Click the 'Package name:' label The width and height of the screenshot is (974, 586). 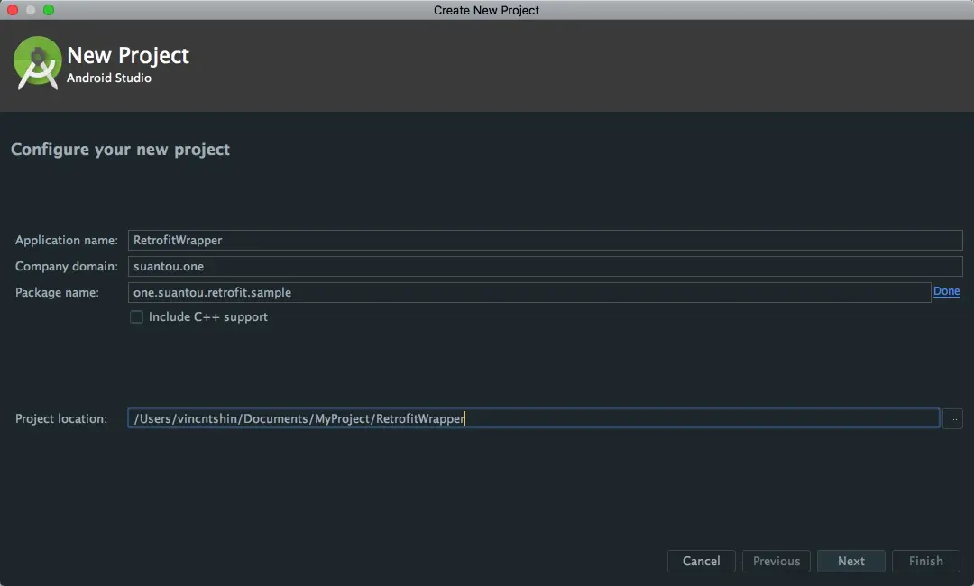[x=57, y=292]
